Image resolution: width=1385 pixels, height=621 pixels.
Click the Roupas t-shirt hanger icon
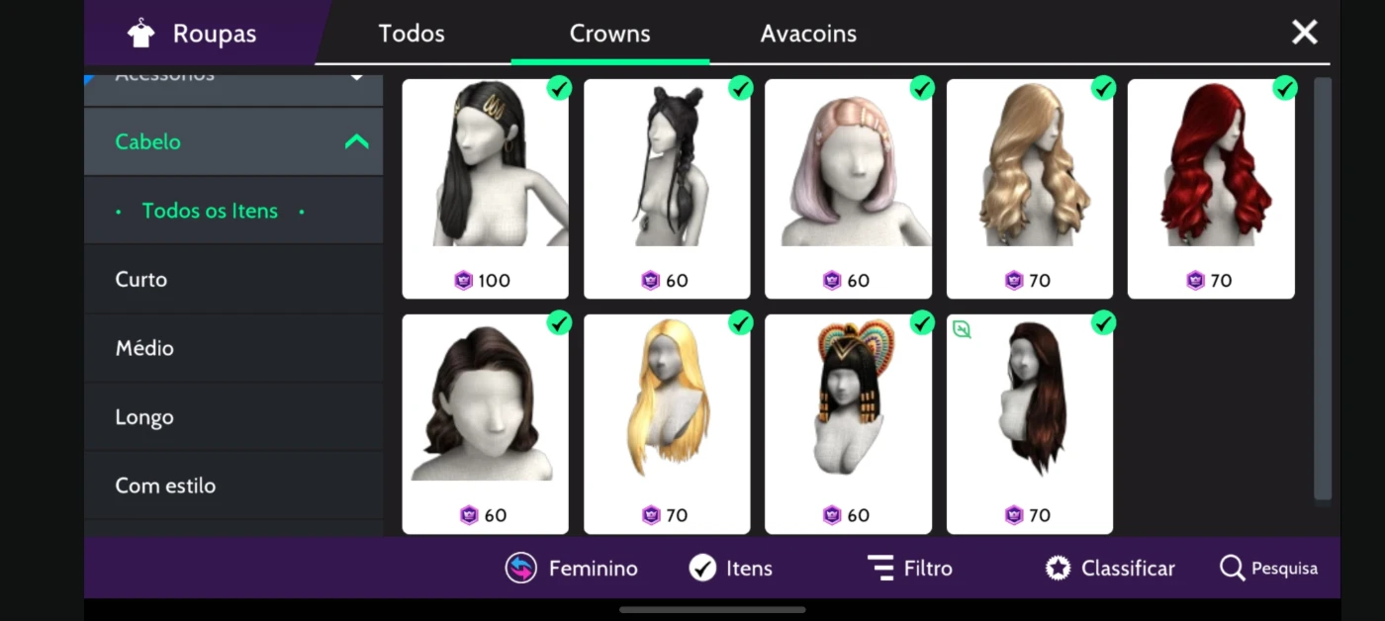(141, 34)
